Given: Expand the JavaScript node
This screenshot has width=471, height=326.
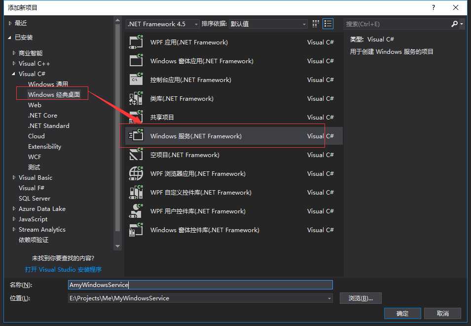Looking at the screenshot, I should (x=14, y=219).
